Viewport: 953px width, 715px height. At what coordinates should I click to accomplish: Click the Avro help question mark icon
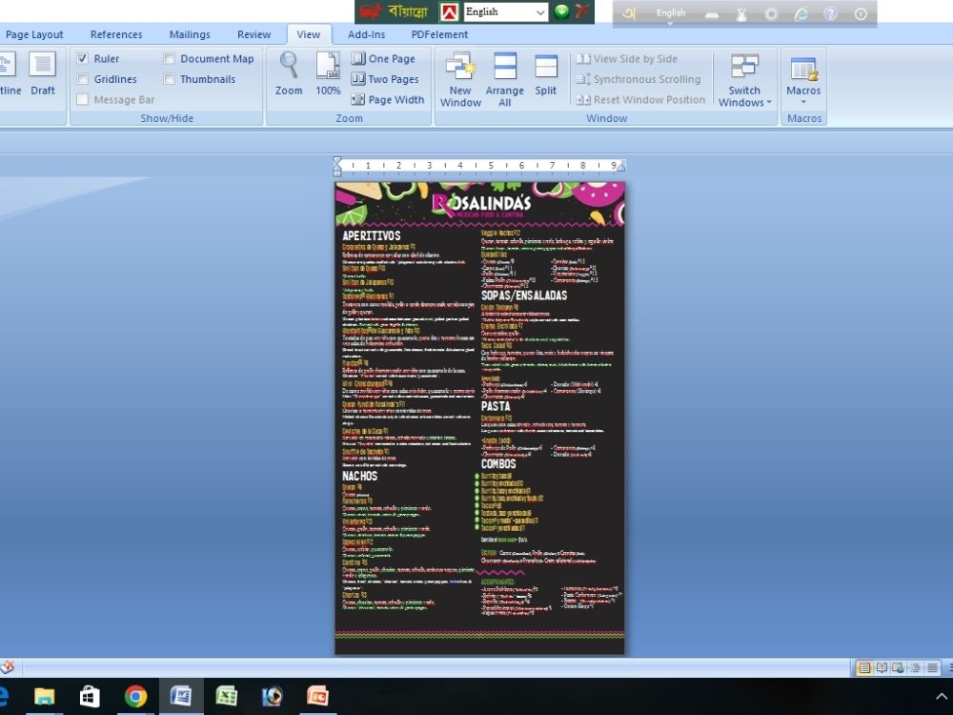(830, 13)
